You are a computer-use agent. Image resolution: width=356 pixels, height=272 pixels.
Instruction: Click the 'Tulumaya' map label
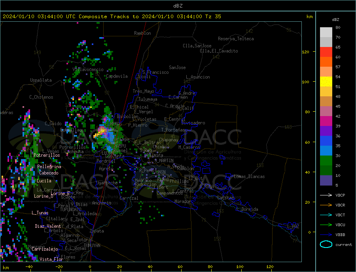point(148,99)
